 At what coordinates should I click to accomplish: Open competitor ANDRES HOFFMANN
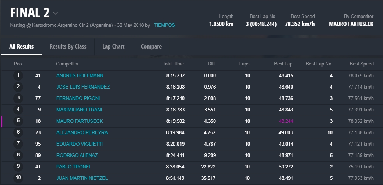[80, 76]
